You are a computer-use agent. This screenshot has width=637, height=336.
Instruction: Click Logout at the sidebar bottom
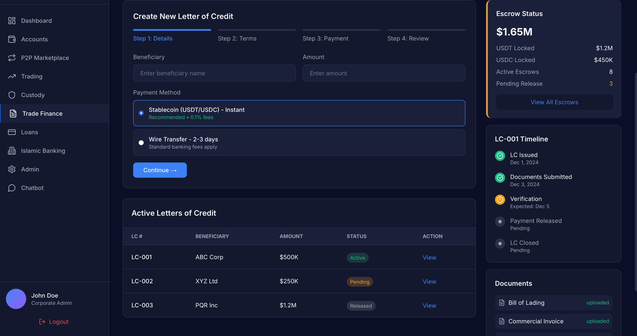[54, 322]
